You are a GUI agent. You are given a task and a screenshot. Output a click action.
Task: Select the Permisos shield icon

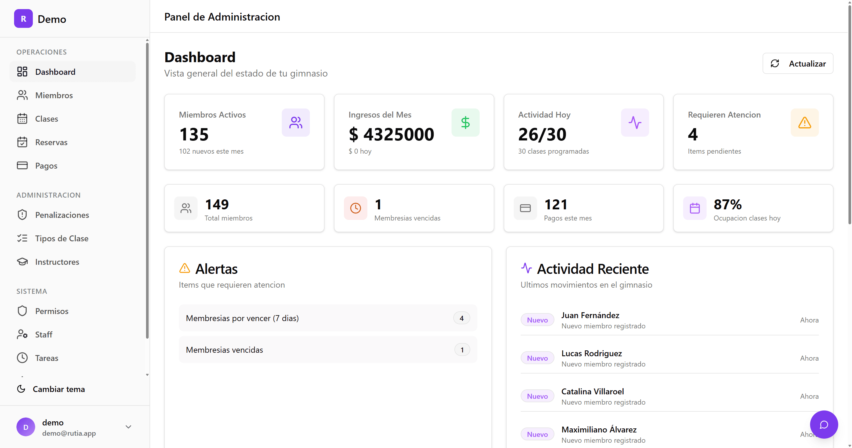click(22, 311)
